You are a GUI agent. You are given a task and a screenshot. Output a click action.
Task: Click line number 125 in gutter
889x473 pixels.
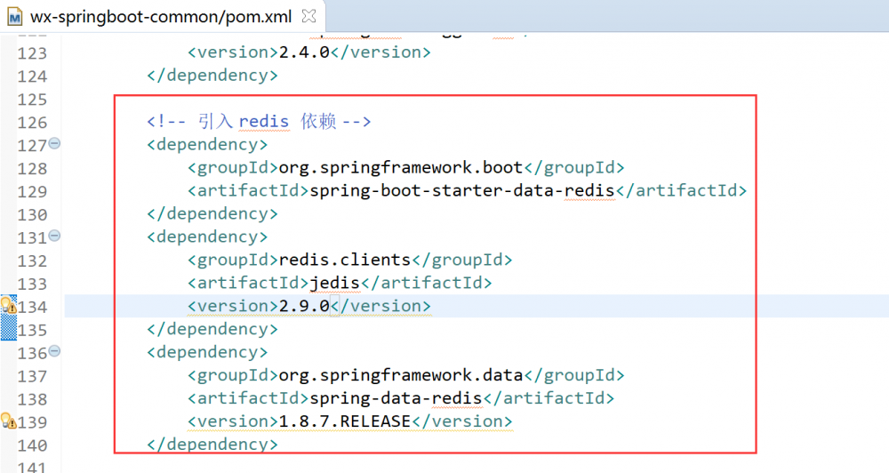pos(32,100)
